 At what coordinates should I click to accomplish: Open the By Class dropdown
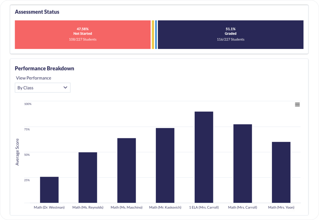(42, 88)
